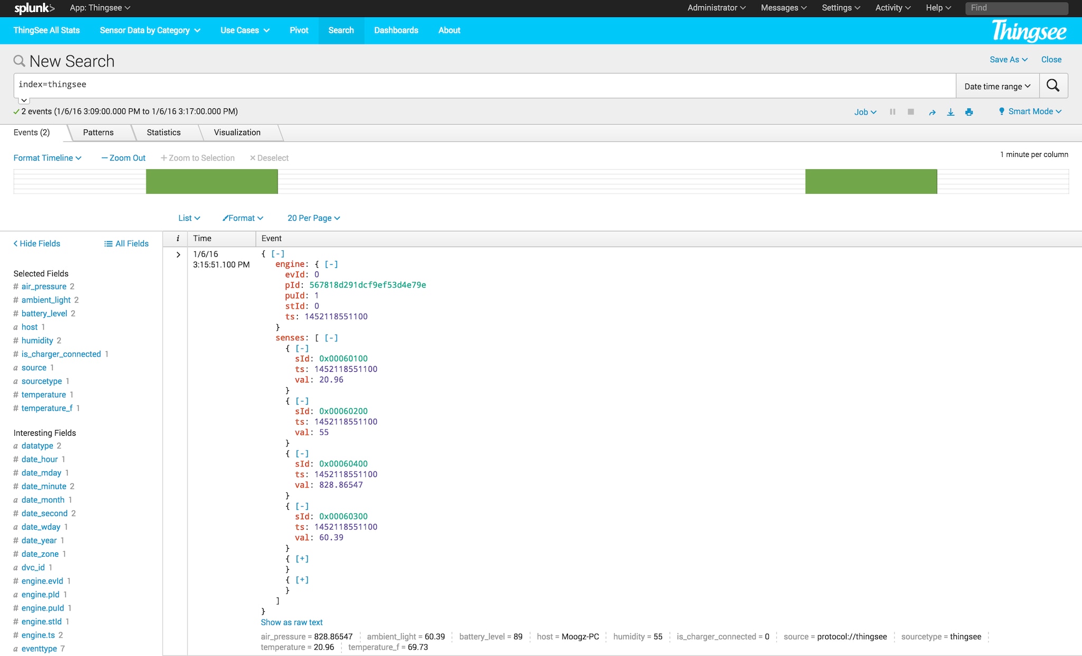Open Activity menu
The image size is (1082, 656).
[893, 8]
